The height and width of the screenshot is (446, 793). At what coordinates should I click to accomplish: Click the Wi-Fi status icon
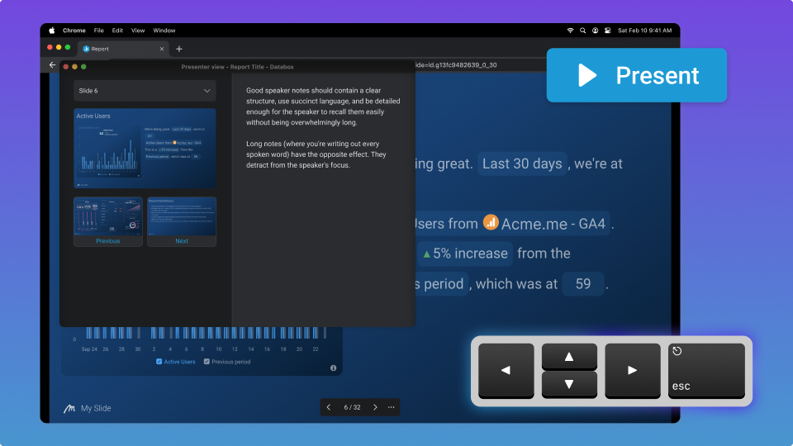pyautogui.click(x=570, y=31)
